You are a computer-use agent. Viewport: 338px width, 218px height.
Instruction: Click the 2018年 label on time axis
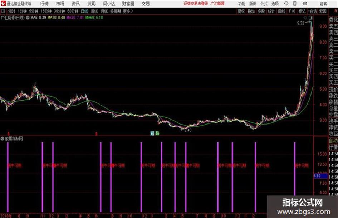(6, 216)
